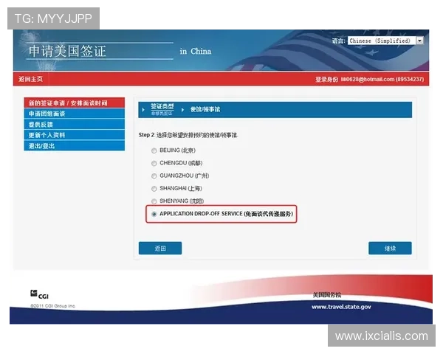Click the 美国国务院 footer text

(x=327, y=295)
